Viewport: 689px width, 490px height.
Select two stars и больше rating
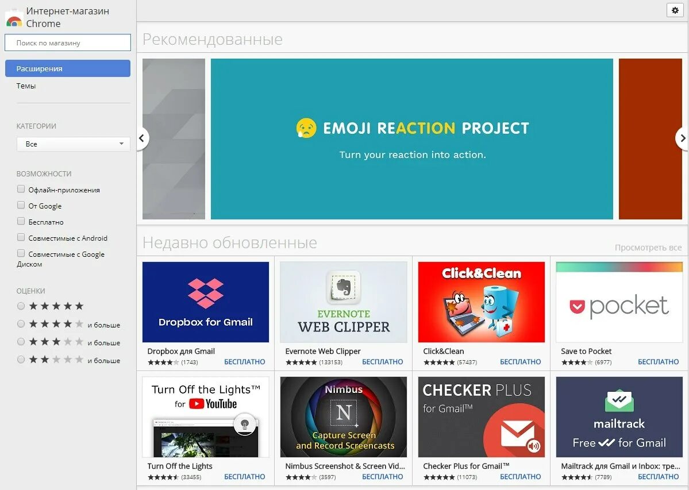pyautogui.click(x=21, y=360)
